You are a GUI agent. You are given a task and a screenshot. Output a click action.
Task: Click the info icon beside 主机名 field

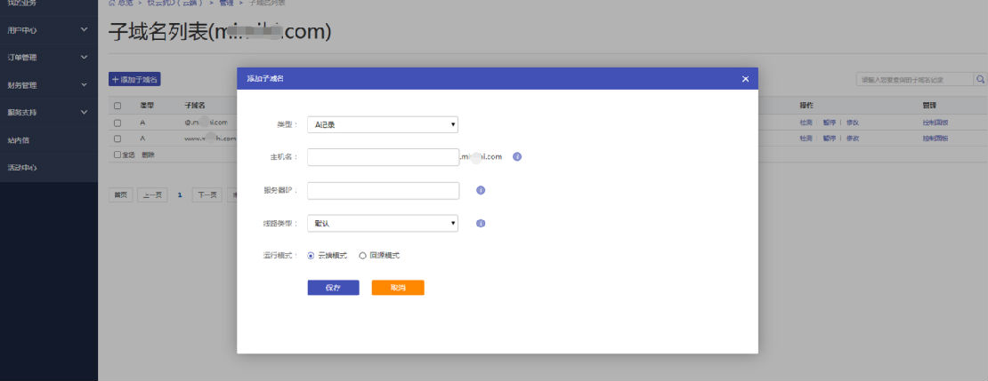[517, 157]
